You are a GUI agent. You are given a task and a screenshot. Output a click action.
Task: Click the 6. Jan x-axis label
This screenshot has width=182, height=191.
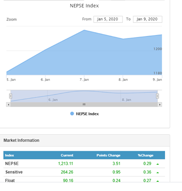click(45, 80)
